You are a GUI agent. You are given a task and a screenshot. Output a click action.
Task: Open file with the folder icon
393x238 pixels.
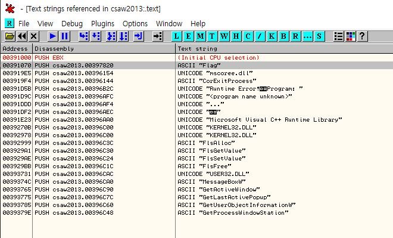click(10, 36)
